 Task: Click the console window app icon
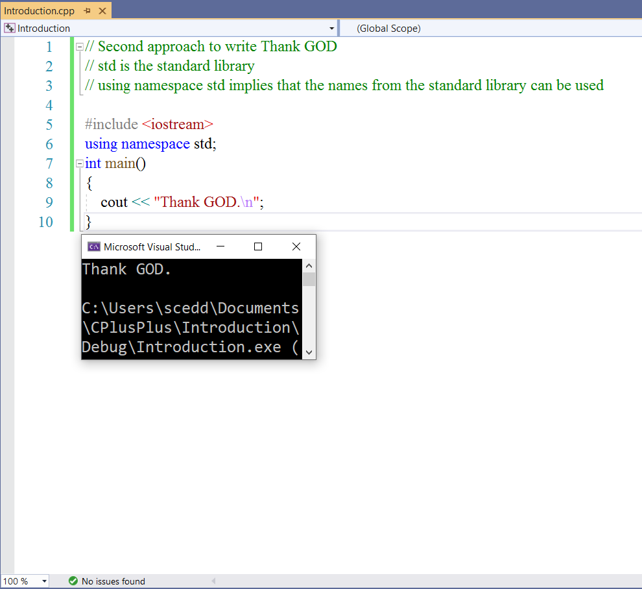point(94,246)
